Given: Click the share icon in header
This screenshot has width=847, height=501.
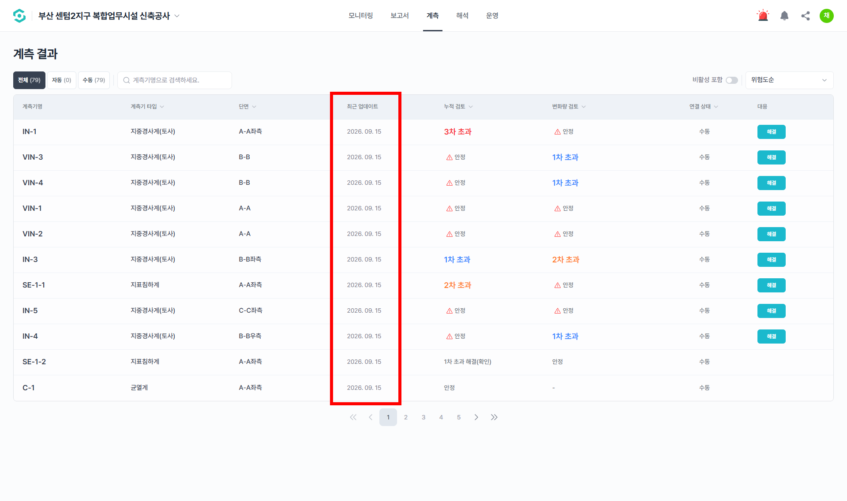Looking at the screenshot, I should click(x=806, y=16).
